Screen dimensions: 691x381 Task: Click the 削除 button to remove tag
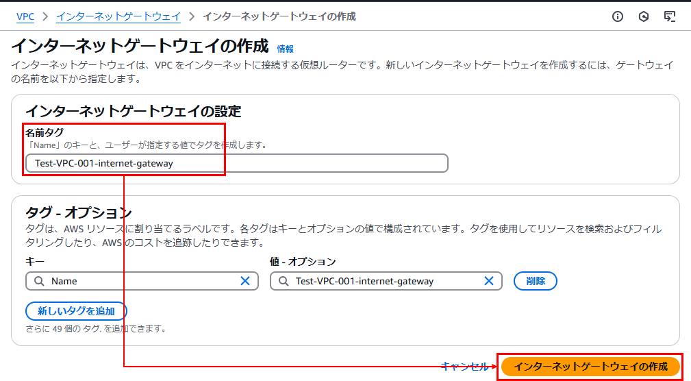[x=536, y=281]
